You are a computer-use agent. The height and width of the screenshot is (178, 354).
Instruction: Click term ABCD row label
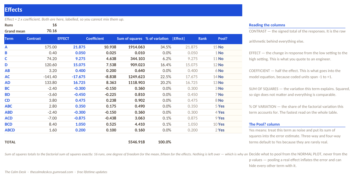tap(10, 130)
